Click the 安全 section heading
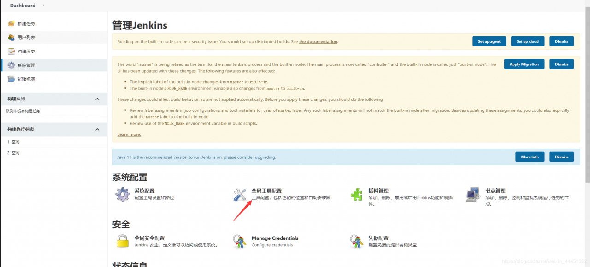 121,224
